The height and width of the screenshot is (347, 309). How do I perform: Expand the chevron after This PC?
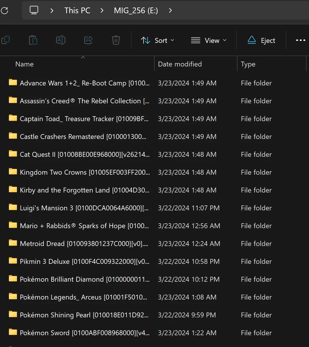(x=102, y=11)
